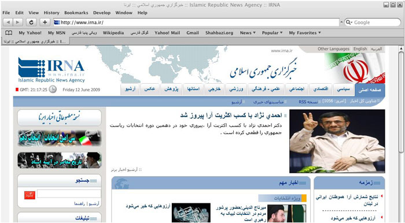
Task: Open Ahmadinejad headline photo
Action: tap(337, 141)
